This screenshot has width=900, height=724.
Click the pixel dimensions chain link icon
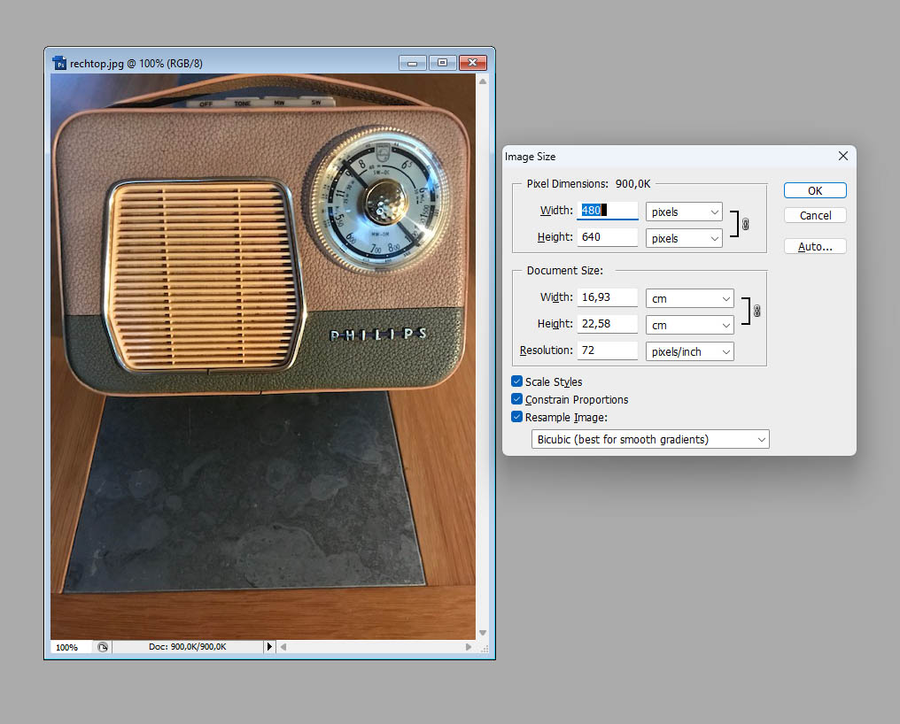[746, 225]
